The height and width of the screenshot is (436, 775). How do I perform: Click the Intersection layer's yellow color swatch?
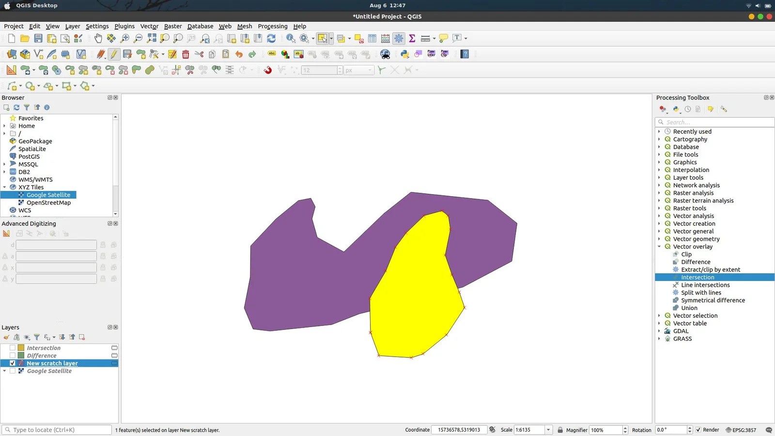coord(21,347)
